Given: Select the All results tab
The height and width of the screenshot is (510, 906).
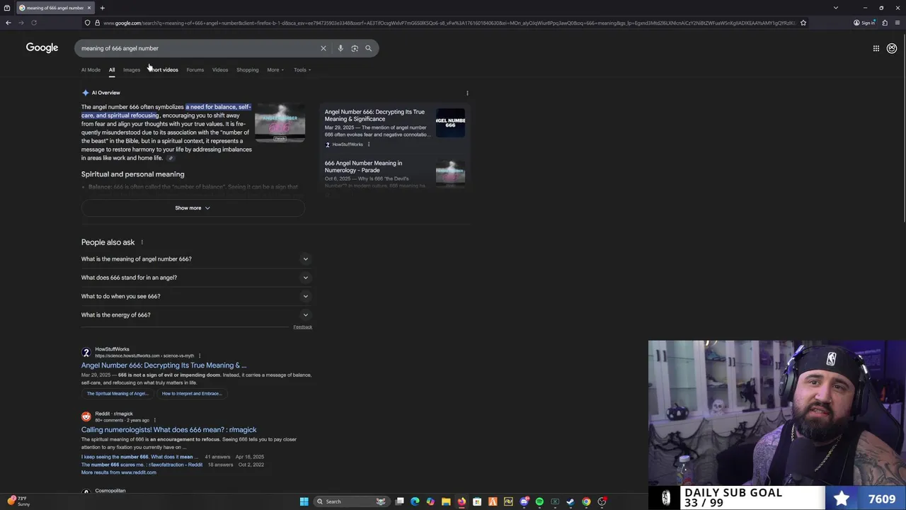Looking at the screenshot, I should 112,70.
